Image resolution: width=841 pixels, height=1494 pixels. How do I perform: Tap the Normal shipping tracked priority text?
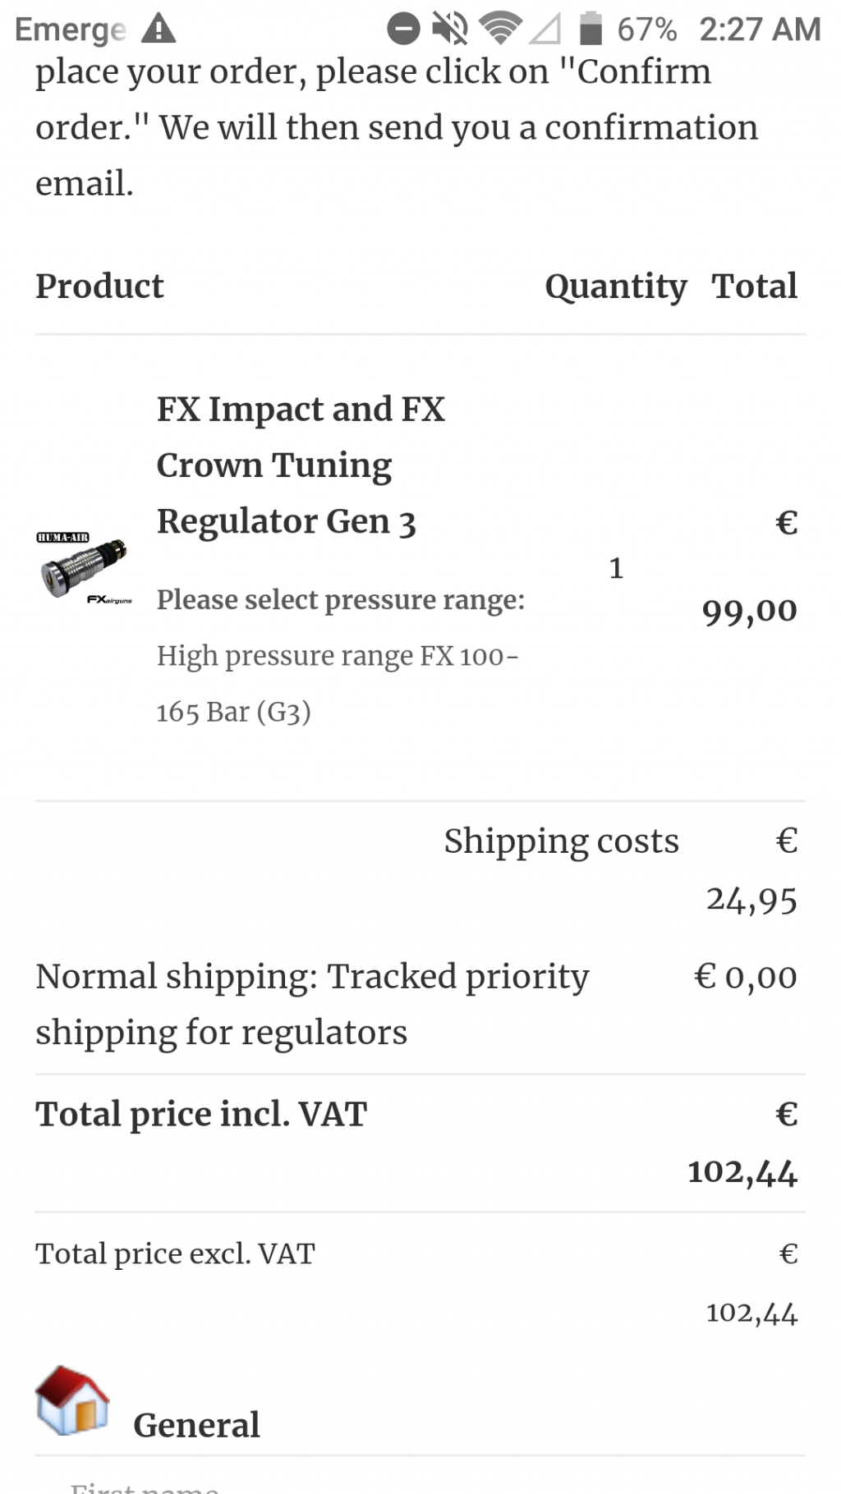pos(312,1004)
